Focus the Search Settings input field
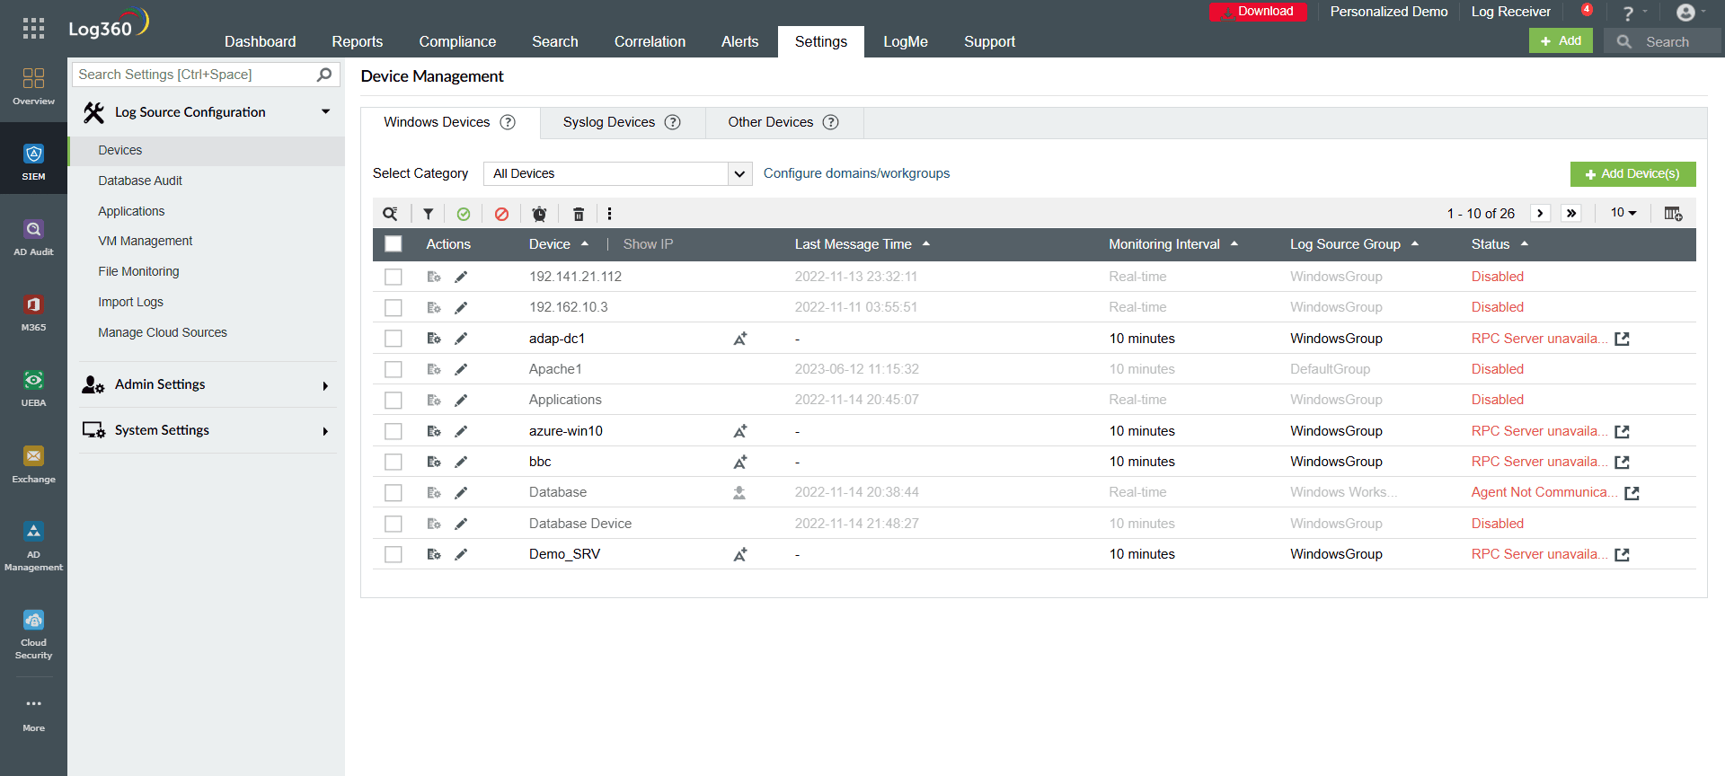The image size is (1725, 776). point(206,75)
